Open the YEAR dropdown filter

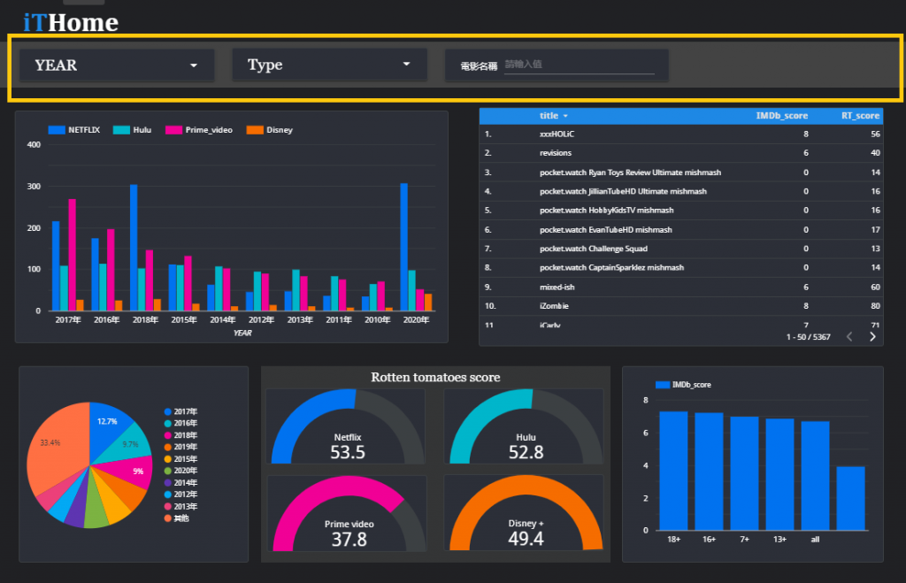pyautogui.click(x=117, y=65)
